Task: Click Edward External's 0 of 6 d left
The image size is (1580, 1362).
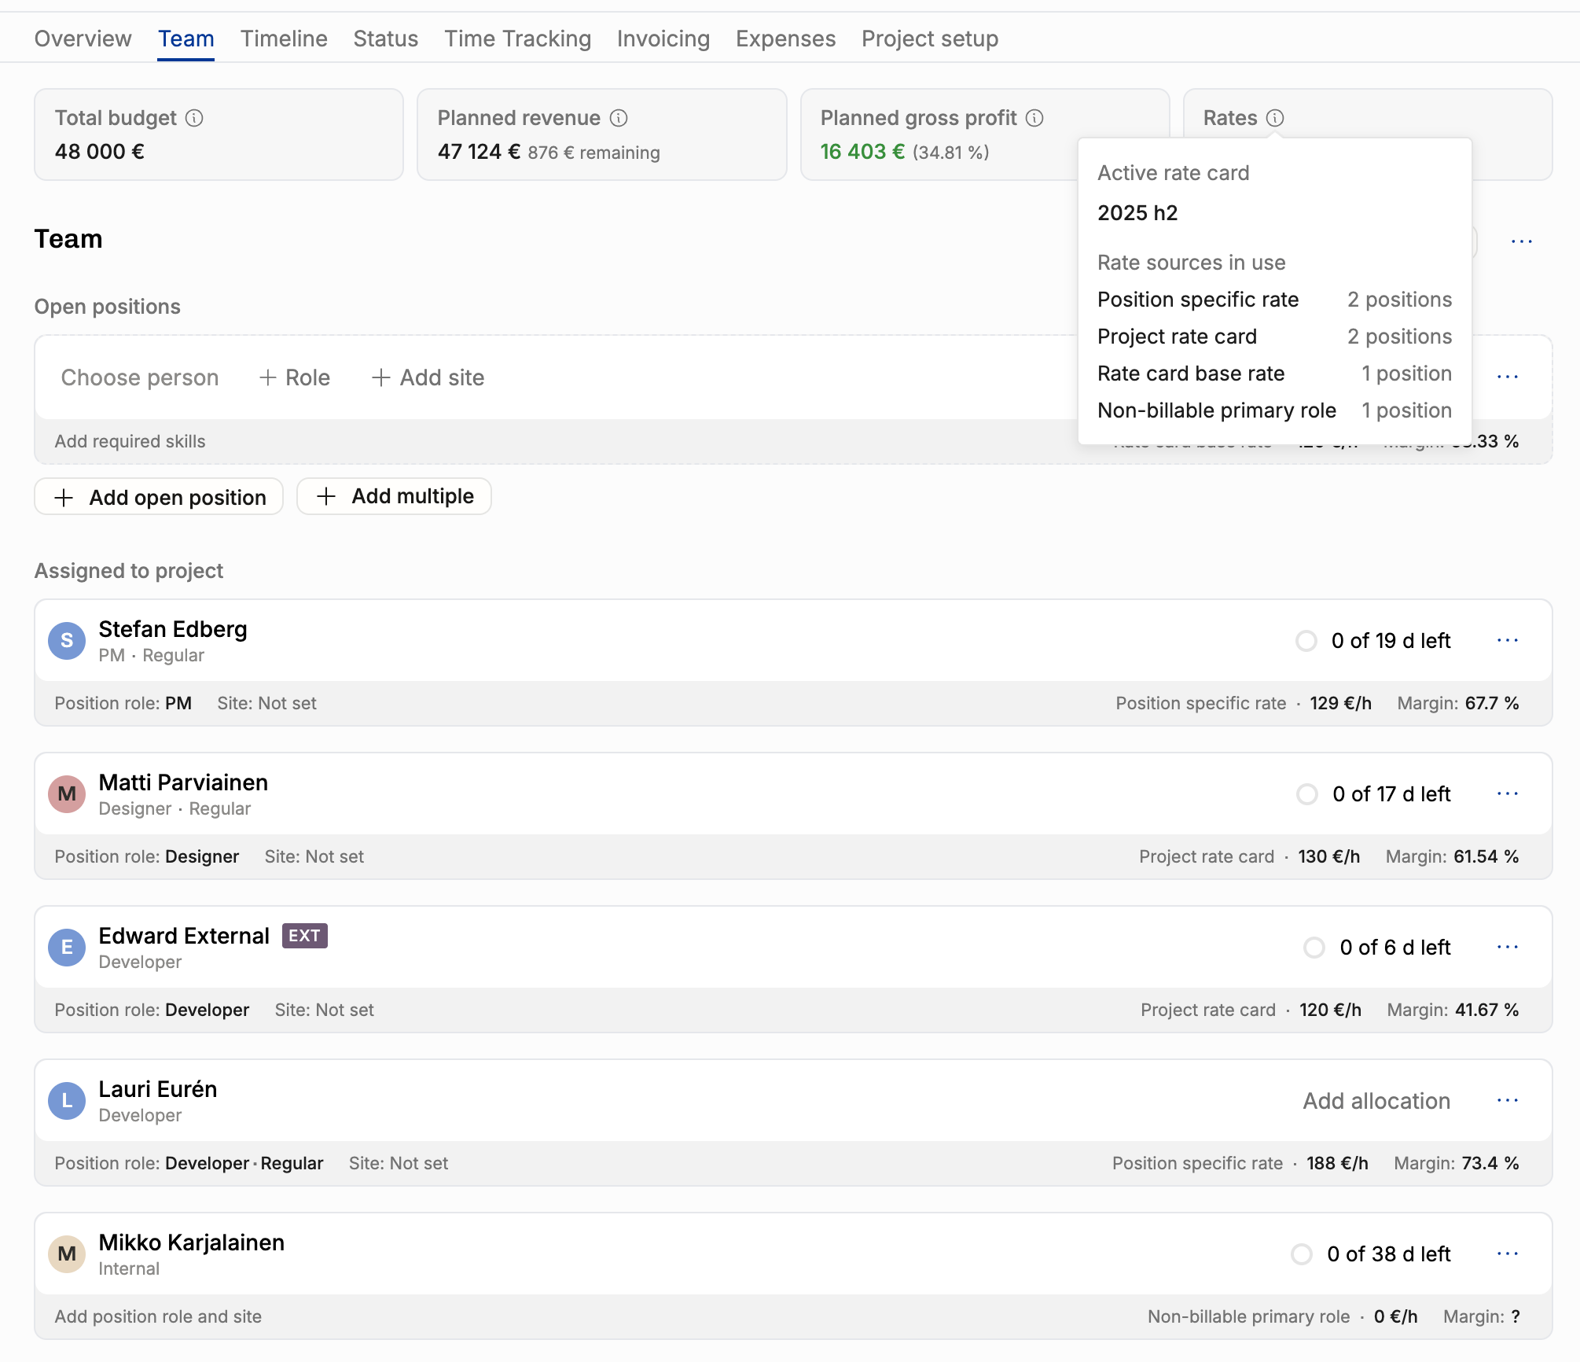Action: pyautogui.click(x=1395, y=948)
